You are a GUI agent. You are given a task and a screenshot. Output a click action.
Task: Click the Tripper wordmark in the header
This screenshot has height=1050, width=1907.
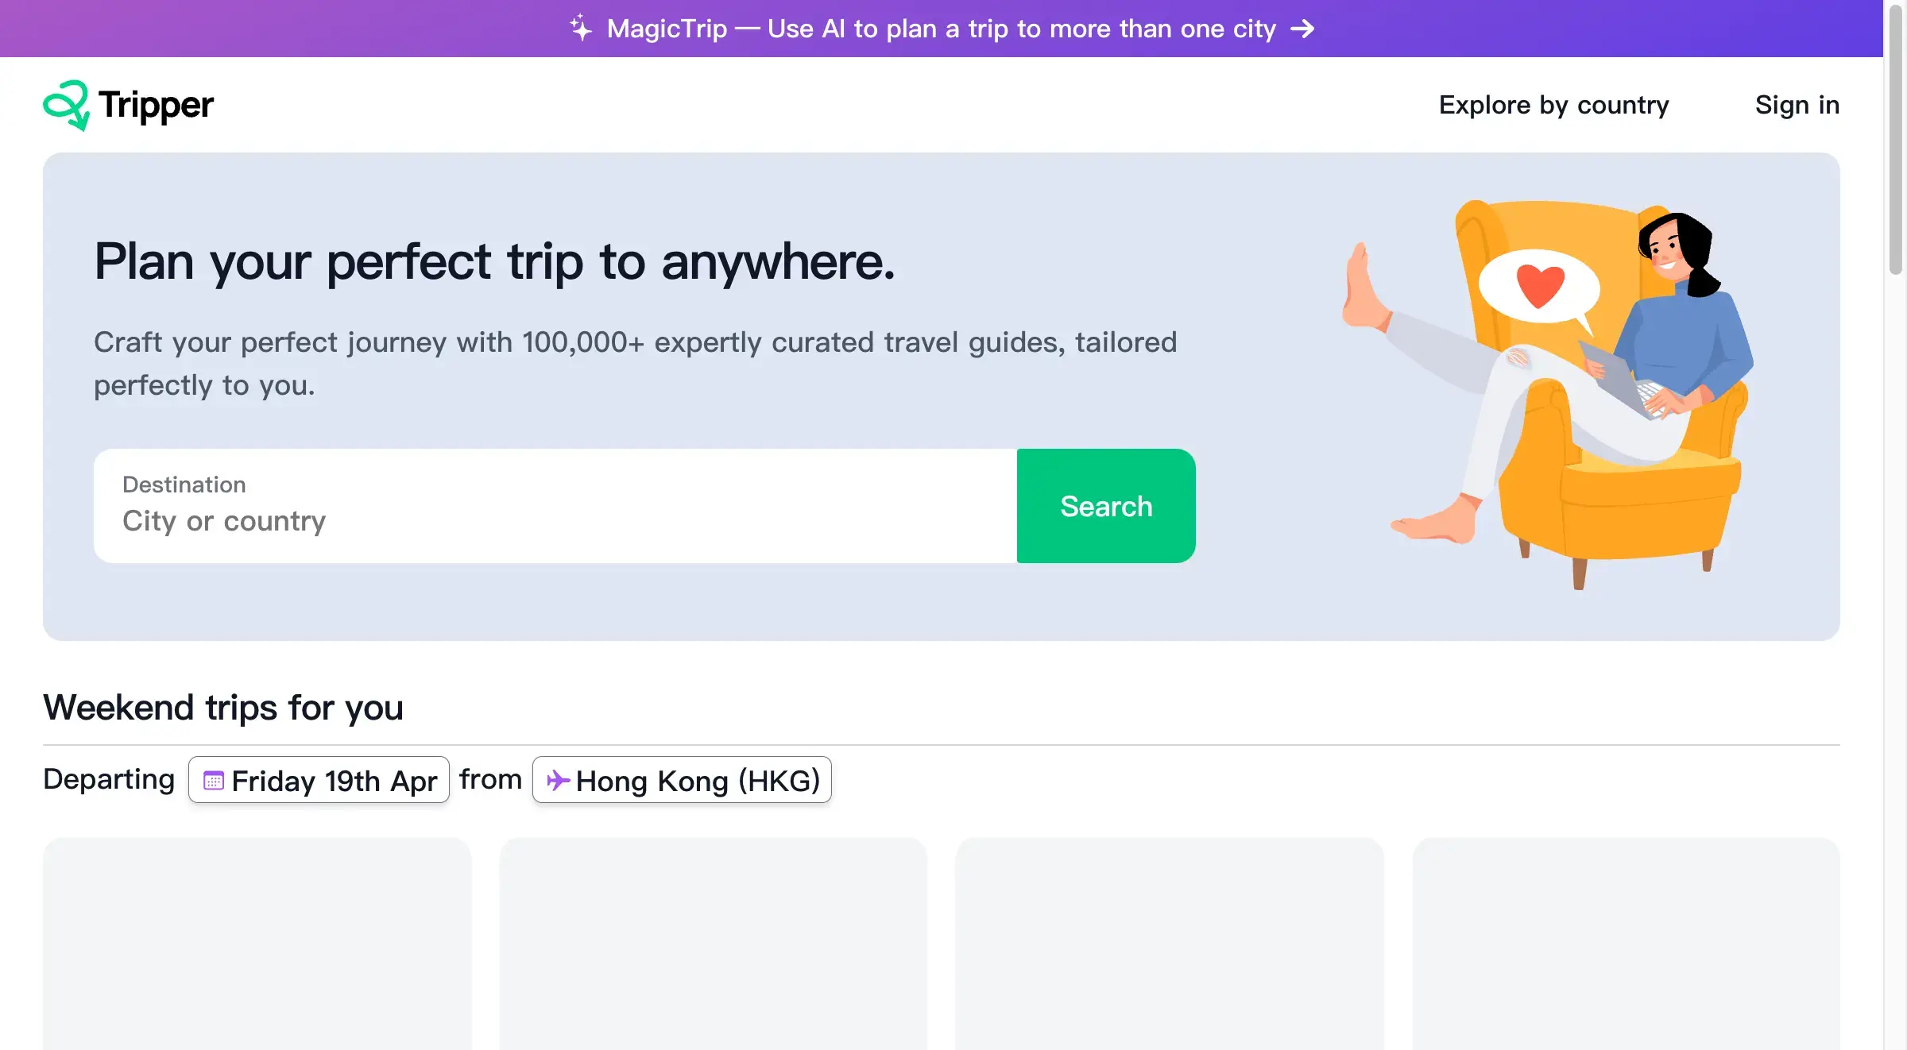coord(156,104)
